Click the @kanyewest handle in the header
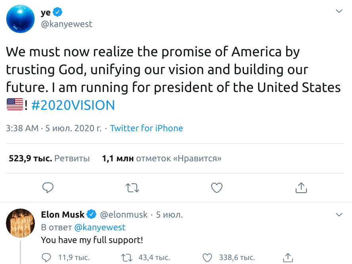Screen dimensions: 352x264 click(x=67, y=24)
